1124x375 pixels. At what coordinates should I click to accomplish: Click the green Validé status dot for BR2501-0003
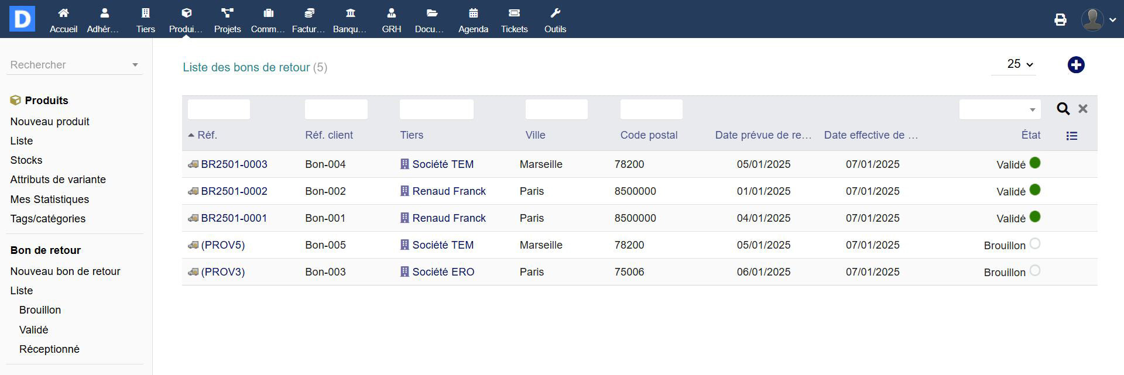click(1035, 163)
